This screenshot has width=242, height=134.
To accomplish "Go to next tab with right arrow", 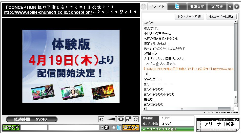I will coord(236,7).
